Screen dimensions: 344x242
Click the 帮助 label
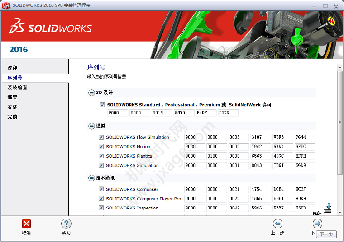tap(66, 233)
